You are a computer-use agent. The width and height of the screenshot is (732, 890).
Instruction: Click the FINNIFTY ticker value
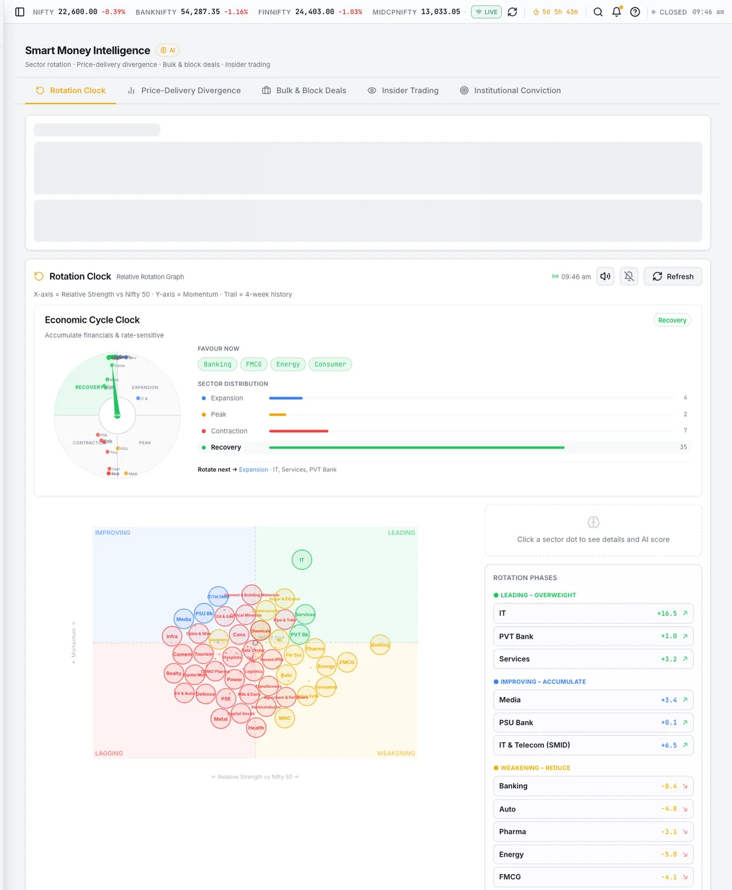315,12
